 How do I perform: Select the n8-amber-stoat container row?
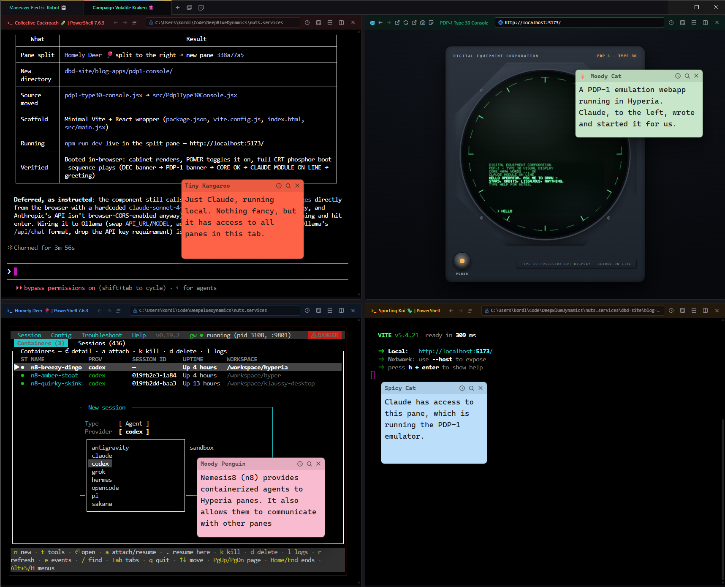pyautogui.click(x=178, y=375)
